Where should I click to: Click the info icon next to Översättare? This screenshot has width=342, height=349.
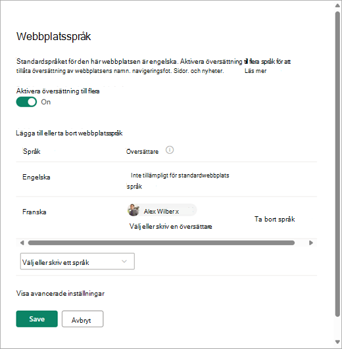(x=170, y=151)
